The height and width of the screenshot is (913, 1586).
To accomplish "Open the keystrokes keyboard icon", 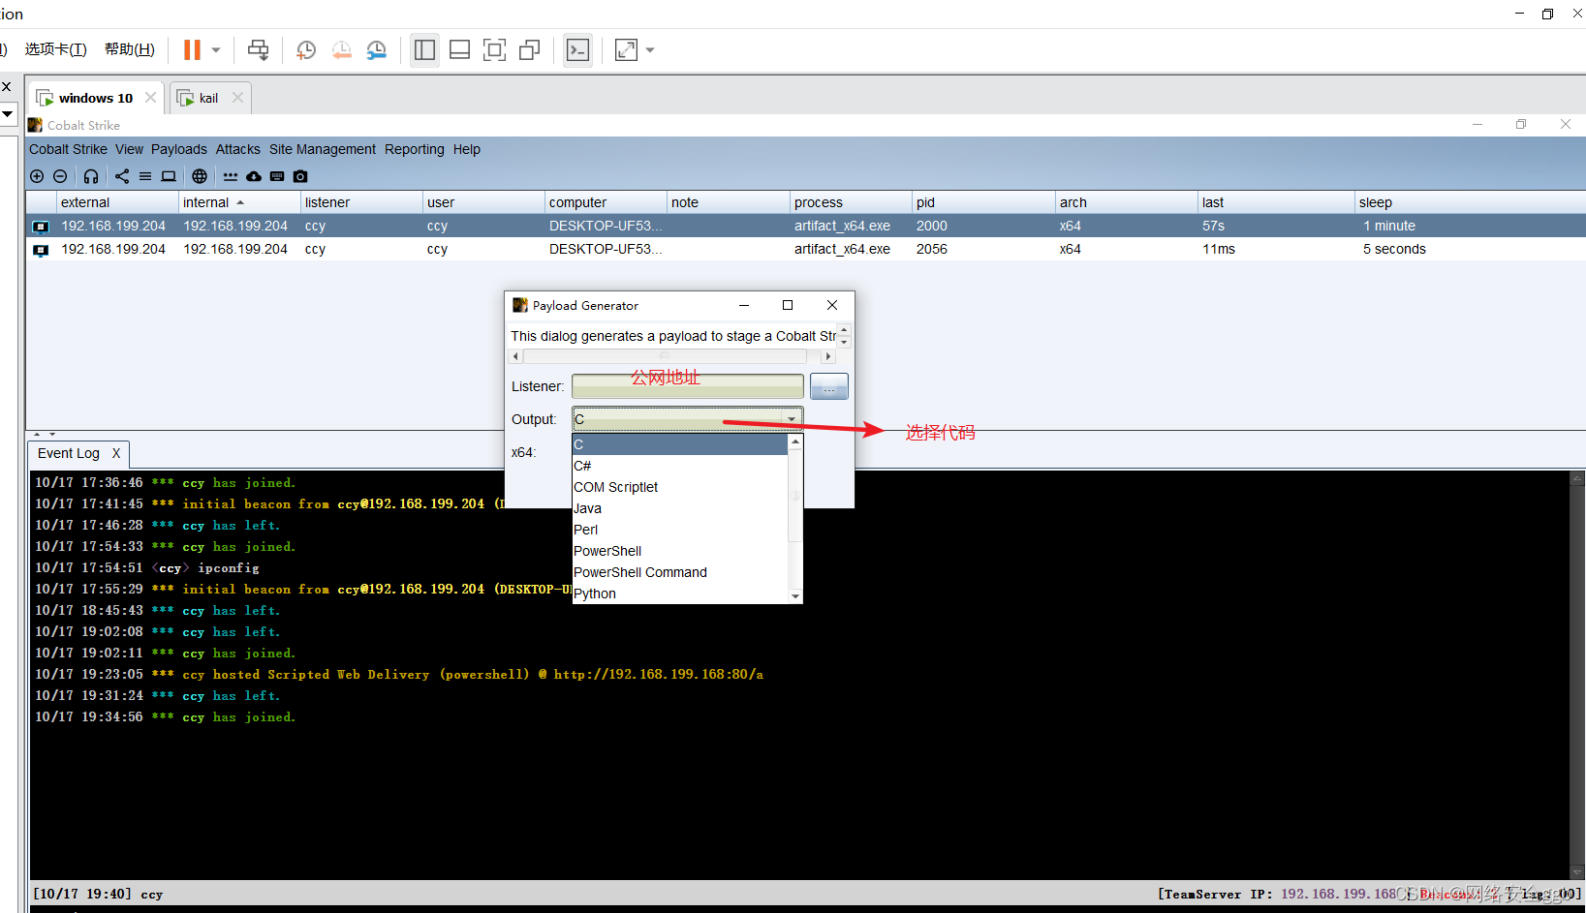I will pyautogui.click(x=277, y=176).
